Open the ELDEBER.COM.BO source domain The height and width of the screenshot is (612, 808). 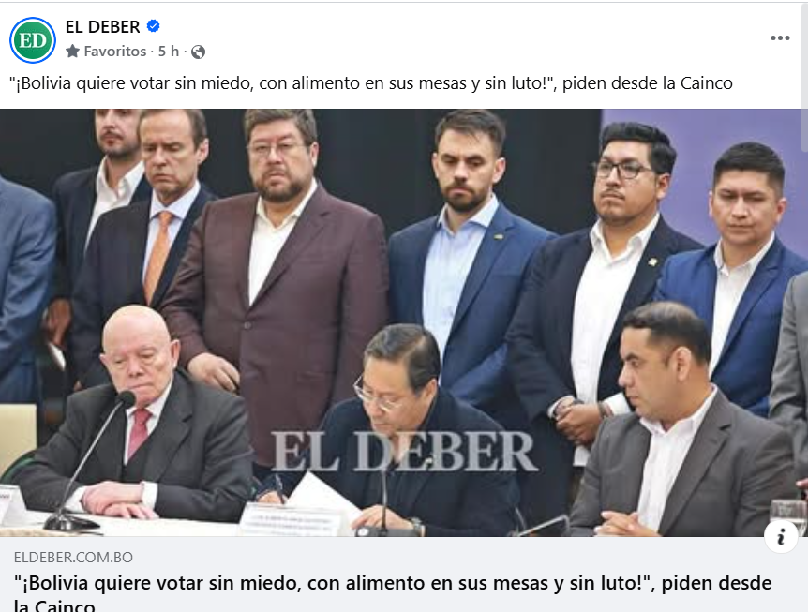point(73,557)
